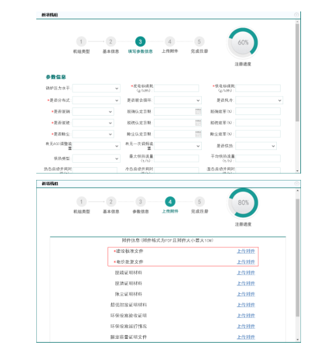The width and height of the screenshot is (336, 356).
Task: Click 上传附件 link for 电价批复文件
Action: [x=246, y=262]
